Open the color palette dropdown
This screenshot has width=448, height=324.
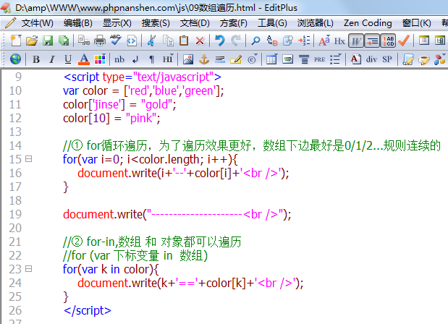[x=100, y=59]
